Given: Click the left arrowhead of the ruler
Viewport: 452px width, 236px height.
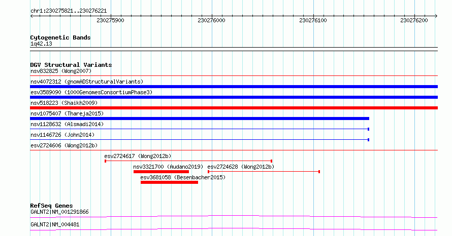Looking at the screenshot, I should (x=31, y=16).
